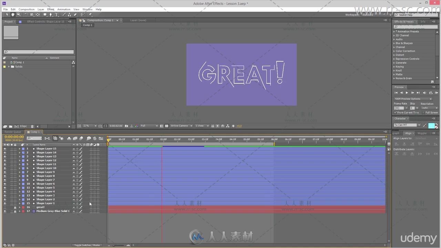This screenshot has height=248, width=441.
Task: Expand the Blur & Sharpen effects category
Action: pos(394,43)
